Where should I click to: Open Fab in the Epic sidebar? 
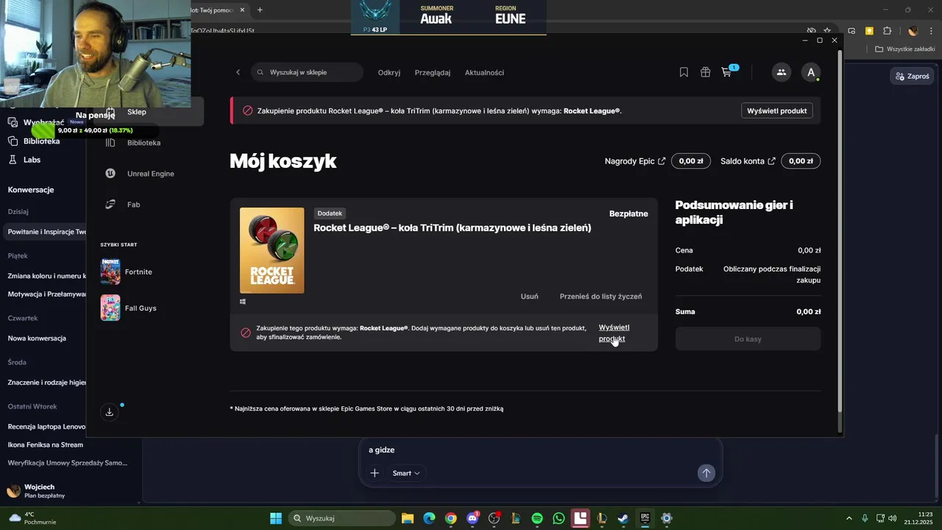(123, 205)
